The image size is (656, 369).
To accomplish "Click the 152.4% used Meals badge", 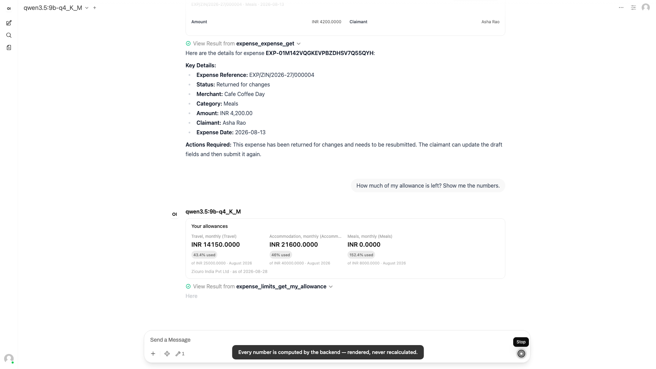I will pos(361,255).
